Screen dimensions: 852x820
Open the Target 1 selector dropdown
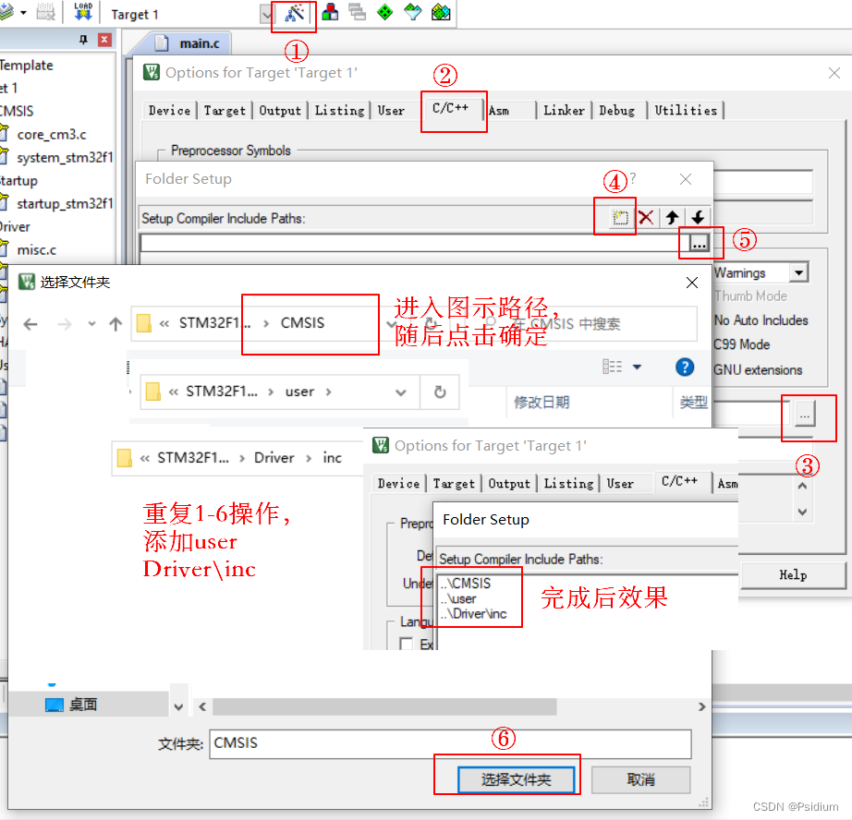266,14
